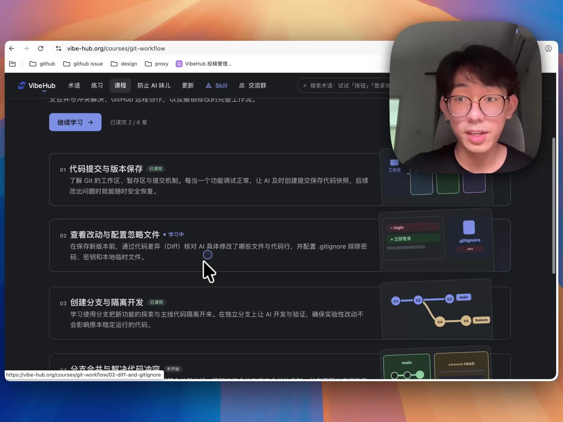The height and width of the screenshot is (422, 563).
Task: Open the 防止 AI 味儿 nav tab
Action: (154, 85)
